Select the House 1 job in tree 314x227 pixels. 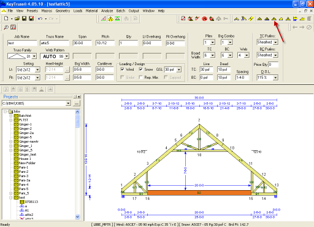point(25,159)
